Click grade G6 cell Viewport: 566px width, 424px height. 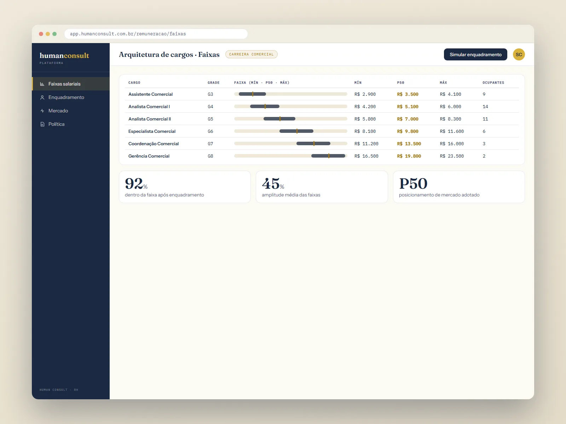click(x=210, y=131)
